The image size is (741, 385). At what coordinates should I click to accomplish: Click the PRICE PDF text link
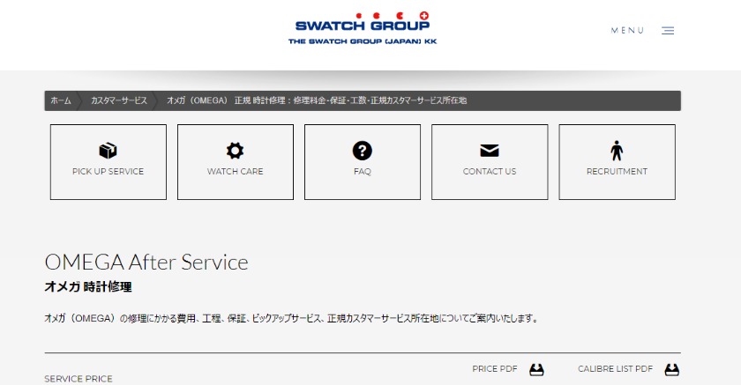tap(495, 369)
